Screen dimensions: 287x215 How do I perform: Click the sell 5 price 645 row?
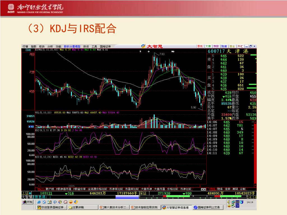coord(232,56)
